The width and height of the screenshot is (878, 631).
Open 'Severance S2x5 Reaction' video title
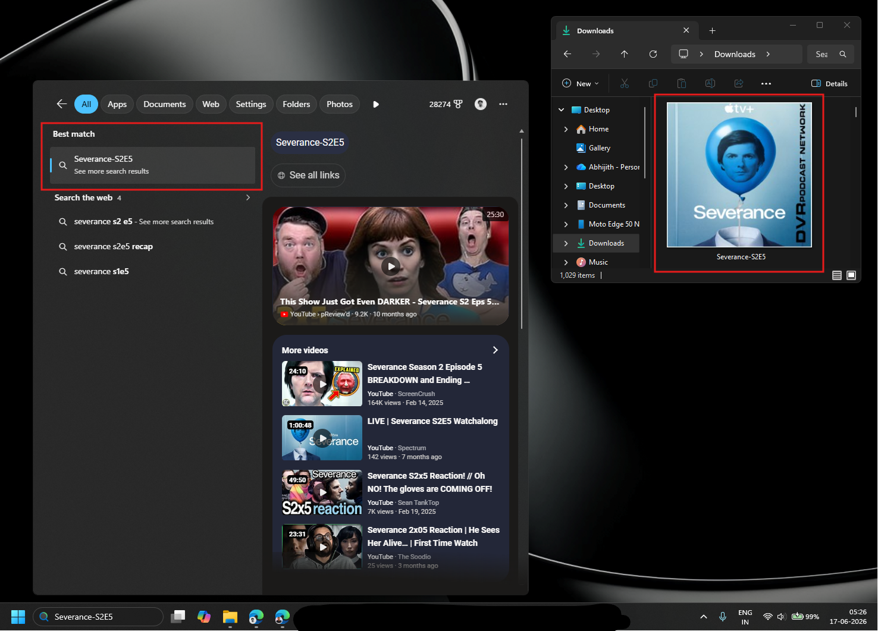[429, 482]
